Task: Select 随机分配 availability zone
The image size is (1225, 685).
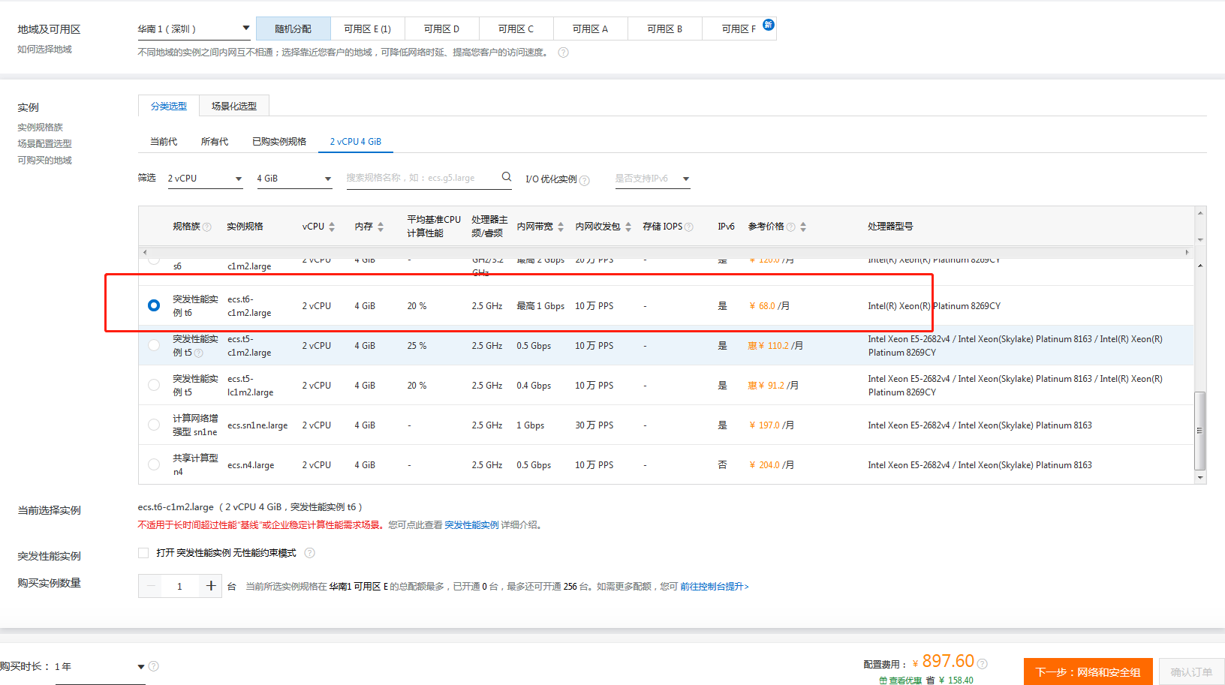Action: (x=293, y=29)
